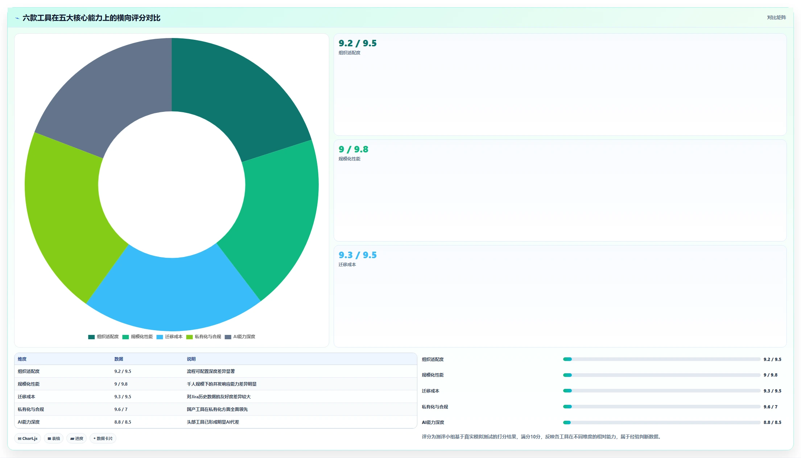Toggle 私有化与合规 in the chart legend
Image resolution: width=801 pixels, height=458 pixels.
coord(203,337)
